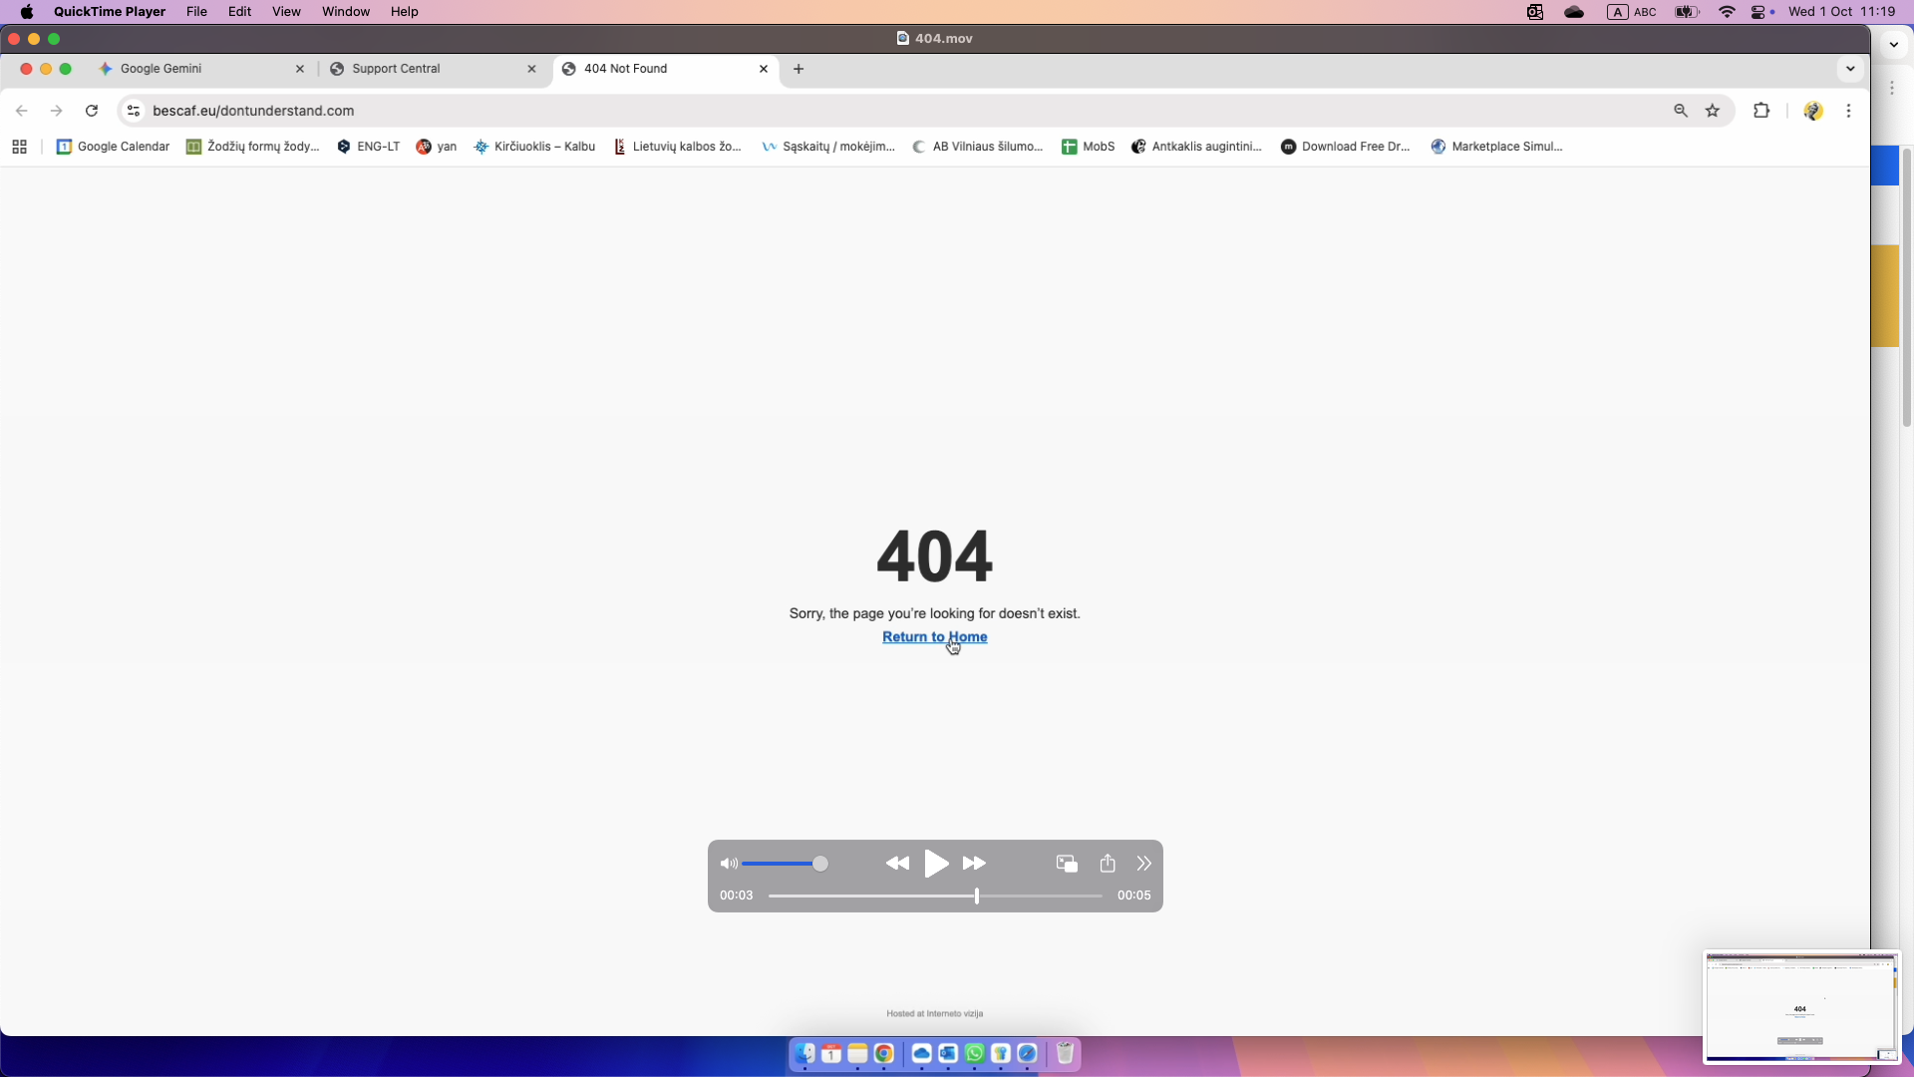
Task: Mute audio with the speaker icon
Action: point(729,864)
